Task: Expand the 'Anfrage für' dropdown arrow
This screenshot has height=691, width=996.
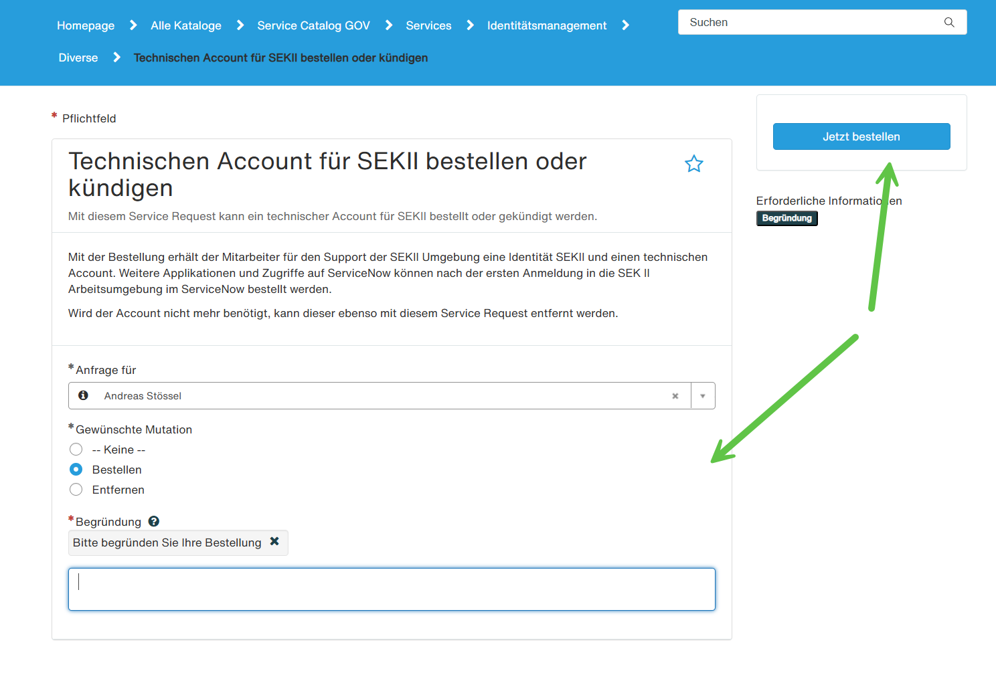Action: [x=703, y=396]
